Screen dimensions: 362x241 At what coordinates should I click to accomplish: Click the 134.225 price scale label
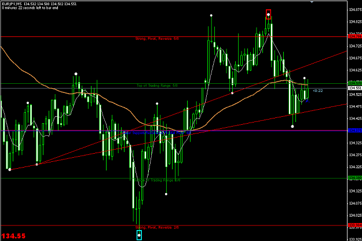(x=355, y=167)
